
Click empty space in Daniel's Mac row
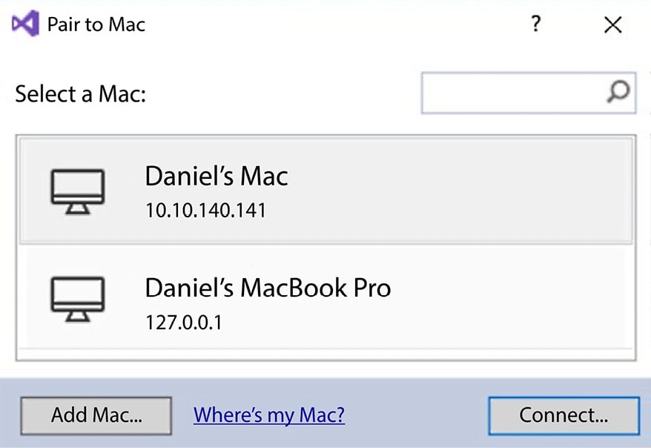[x=457, y=191]
